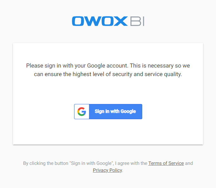Viewport: 216px width, 188px height.
Task: Open the Privacy Policy link
Action: [107, 170]
